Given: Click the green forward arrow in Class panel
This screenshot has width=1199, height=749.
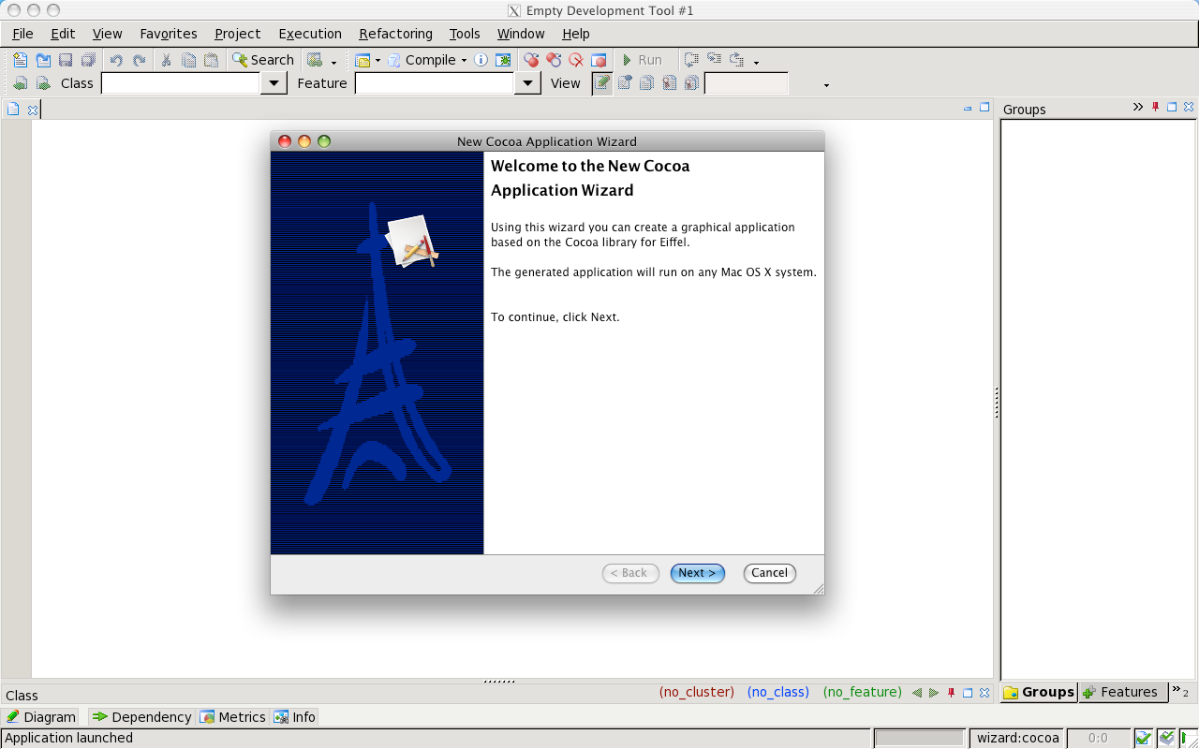Looking at the screenshot, I should tap(934, 693).
